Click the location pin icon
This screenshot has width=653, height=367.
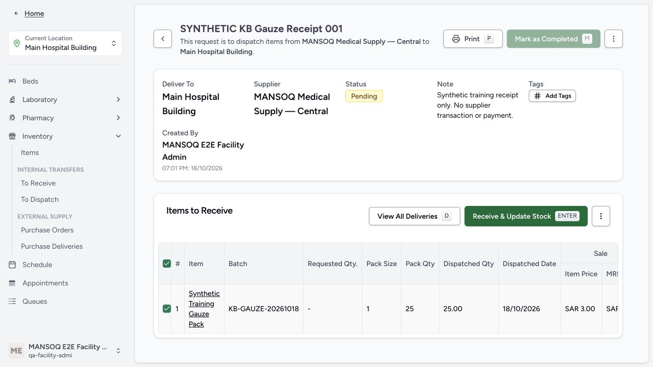tap(16, 43)
